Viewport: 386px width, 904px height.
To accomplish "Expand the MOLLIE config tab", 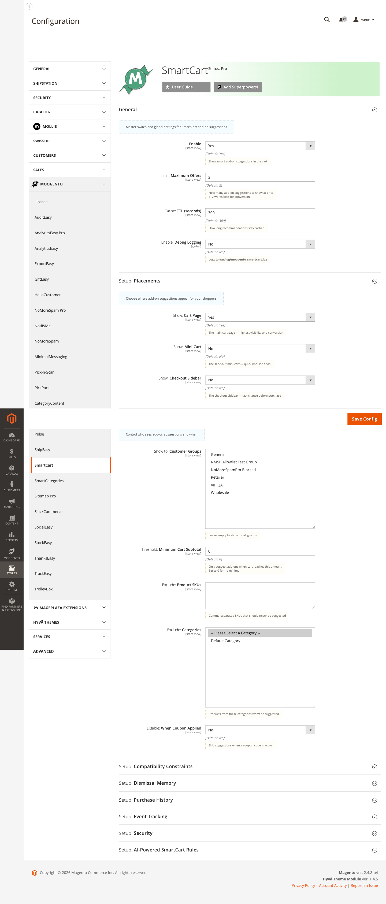I will [70, 126].
